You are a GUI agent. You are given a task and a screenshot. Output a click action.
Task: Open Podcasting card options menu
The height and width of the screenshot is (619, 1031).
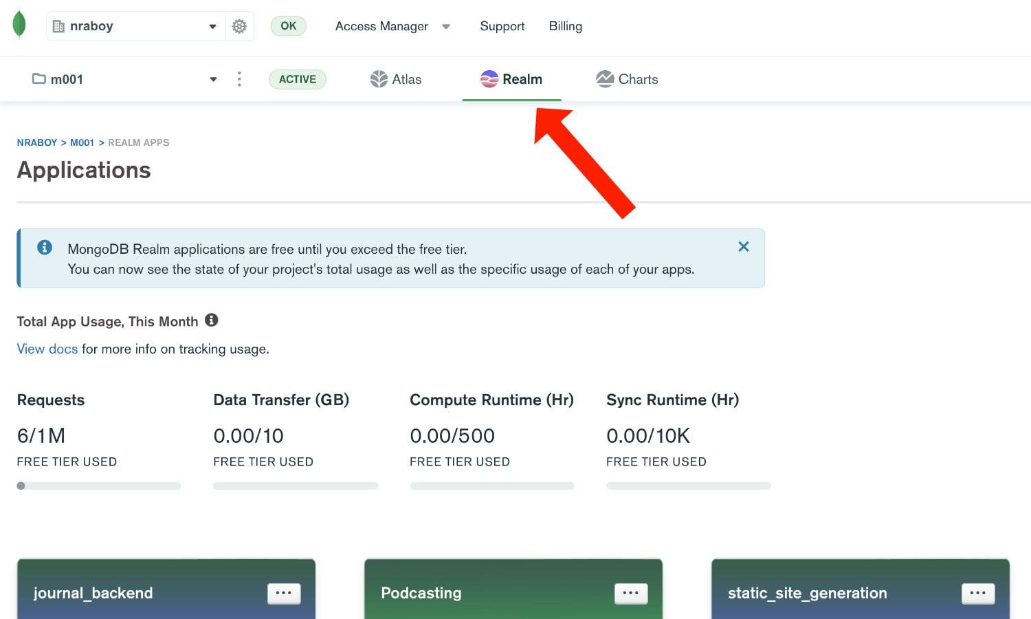(631, 593)
